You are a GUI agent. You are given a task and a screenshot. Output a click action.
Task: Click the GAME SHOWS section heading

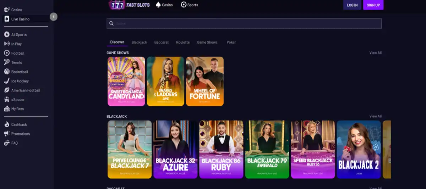click(x=118, y=53)
